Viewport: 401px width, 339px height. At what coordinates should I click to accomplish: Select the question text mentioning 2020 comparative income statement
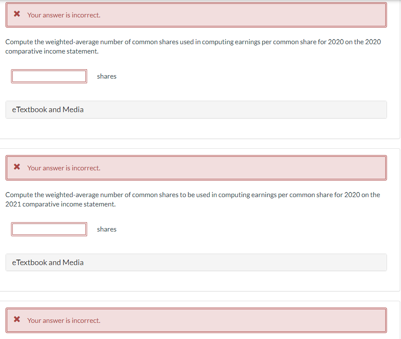[x=193, y=47]
